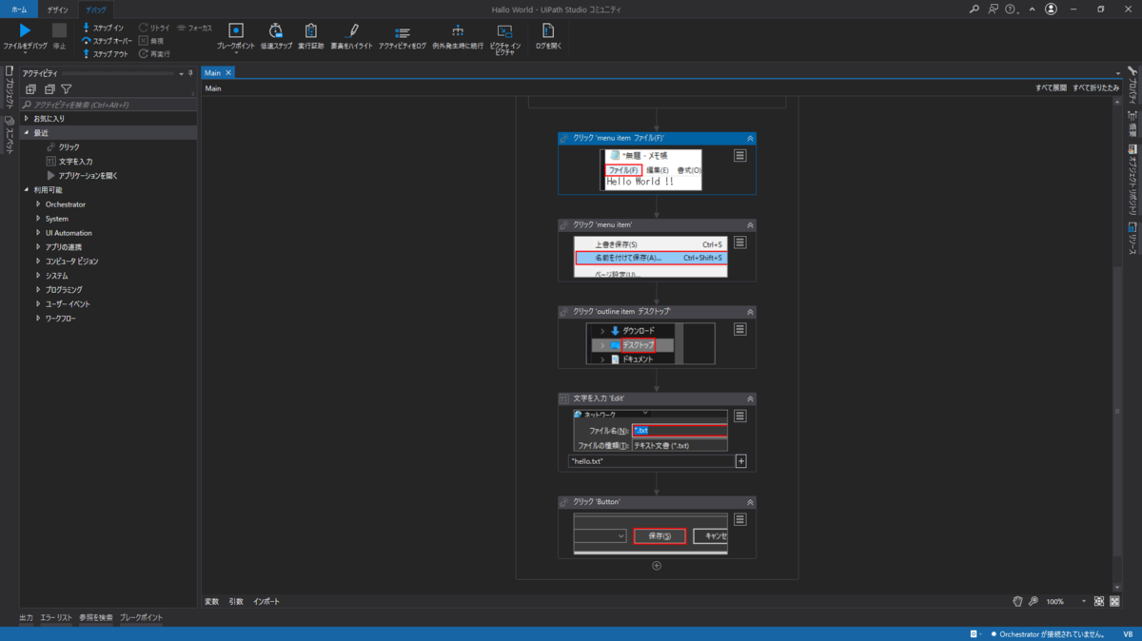The image size is (1142, 641).
Task: Click the expand-all icon in activities panel
Action: point(31,88)
